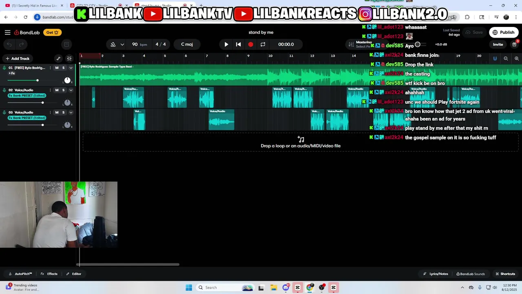Image resolution: width=522 pixels, height=294 pixels.
Task: Toggle the metronome icon
Action: coord(113,44)
